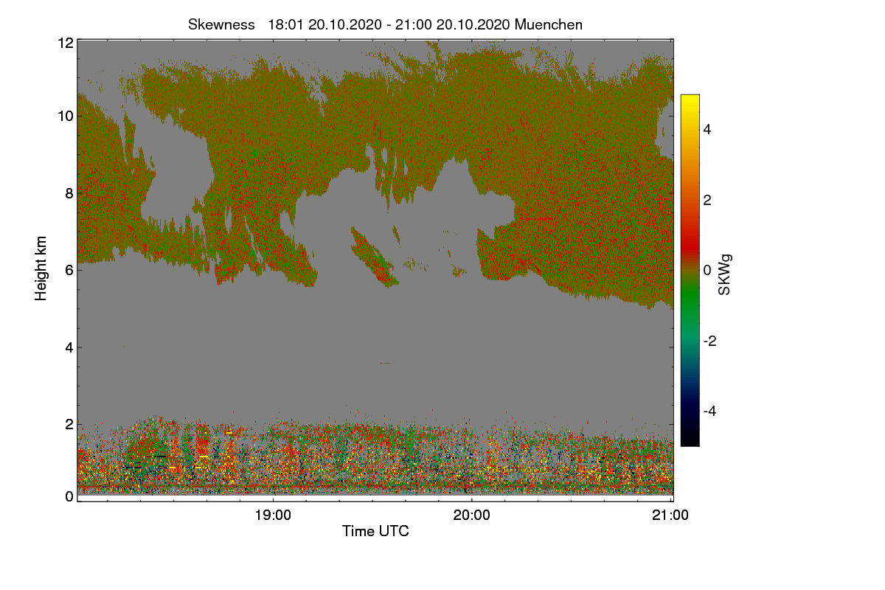Click the small isolated cloud patch near 19:30

[x=374, y=257]
